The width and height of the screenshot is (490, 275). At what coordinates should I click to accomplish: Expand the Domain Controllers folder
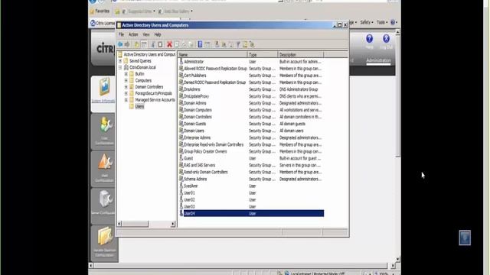pos(126,87)
